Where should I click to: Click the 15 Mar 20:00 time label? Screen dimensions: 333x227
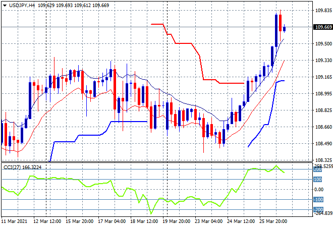click(x=79, y=221)
